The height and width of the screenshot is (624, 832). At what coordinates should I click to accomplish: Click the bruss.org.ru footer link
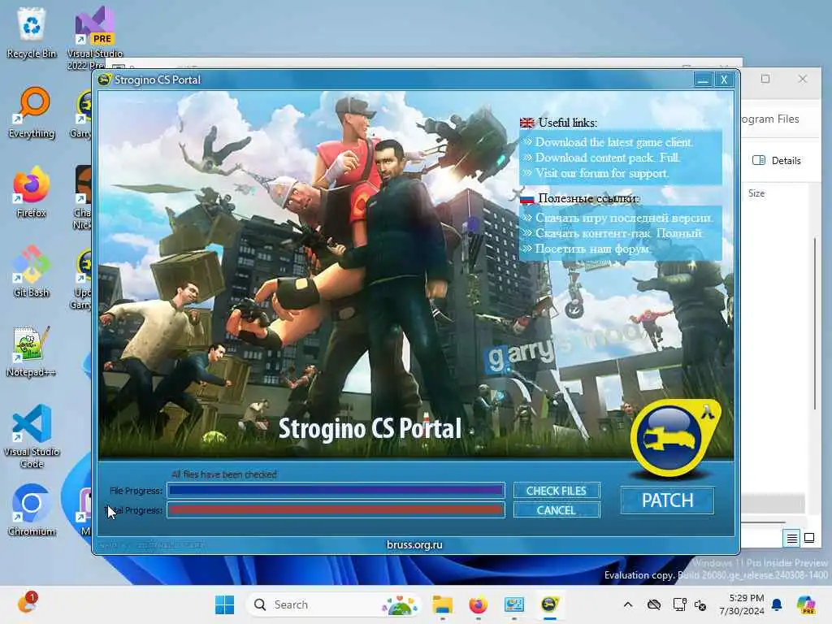(x=414, y=545)
